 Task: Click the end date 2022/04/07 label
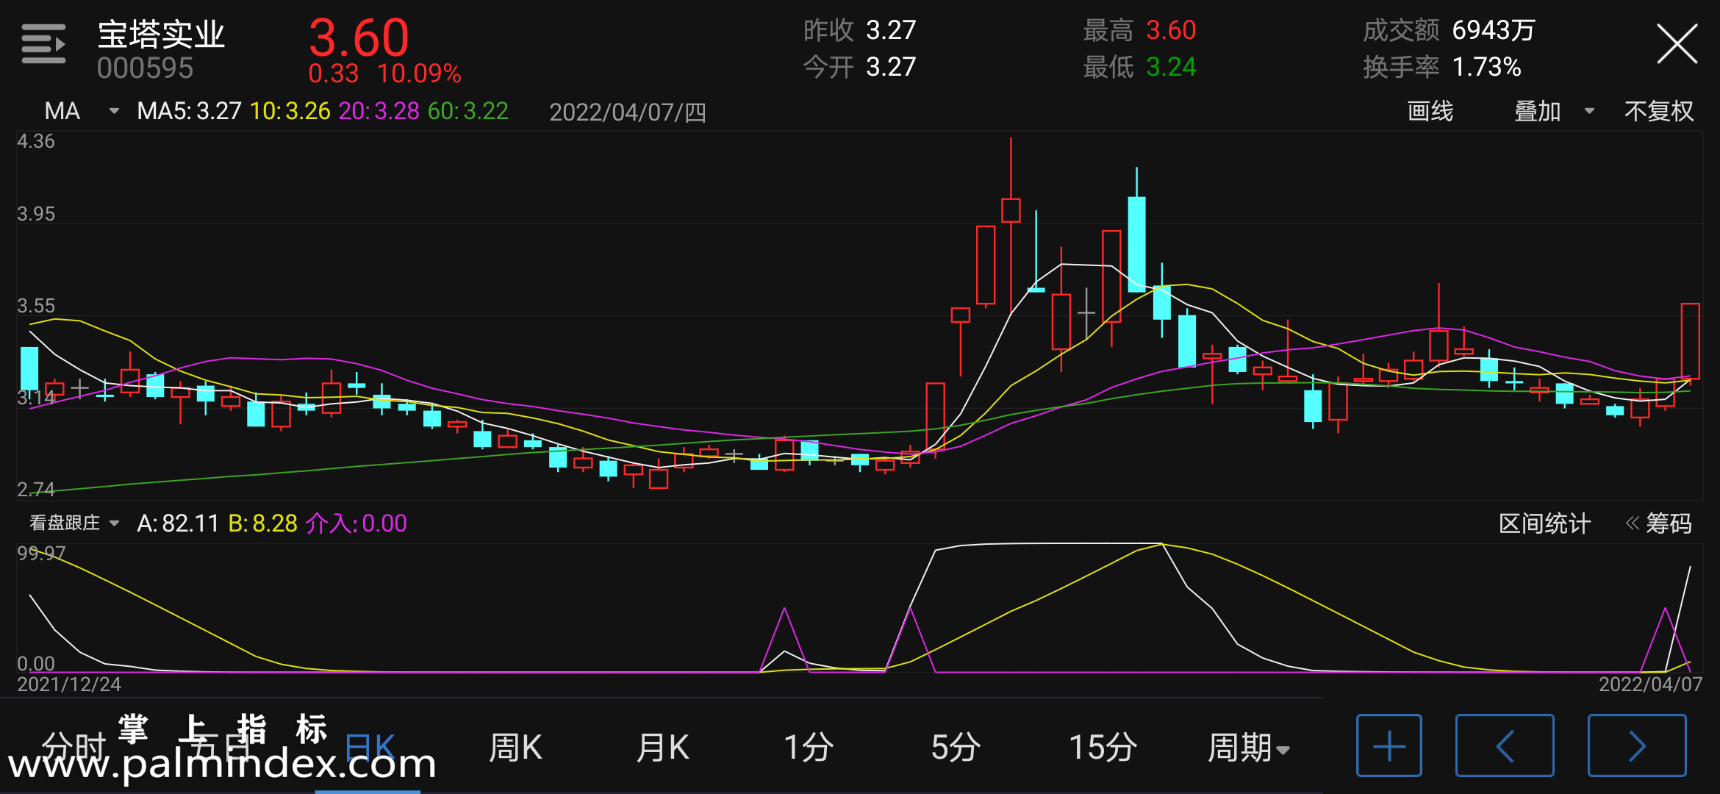pyautogui.click(x=1650, y=684)
